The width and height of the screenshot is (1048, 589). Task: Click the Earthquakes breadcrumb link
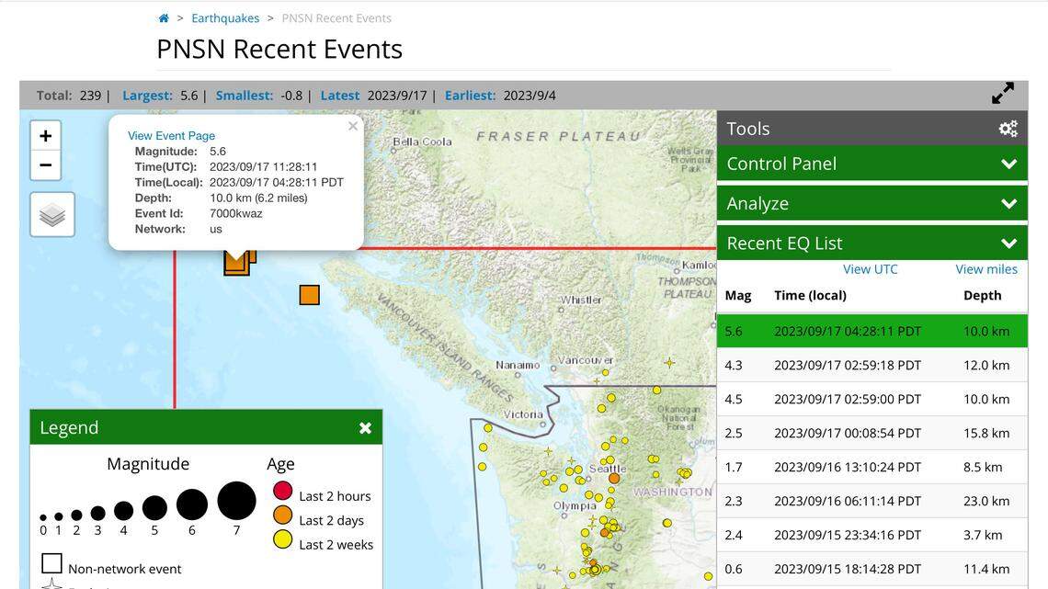(x=225, y=17)
